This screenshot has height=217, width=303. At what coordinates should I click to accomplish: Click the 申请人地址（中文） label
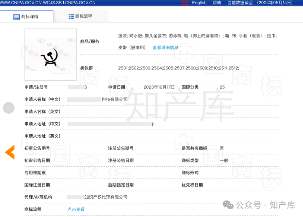click(43, 124)
